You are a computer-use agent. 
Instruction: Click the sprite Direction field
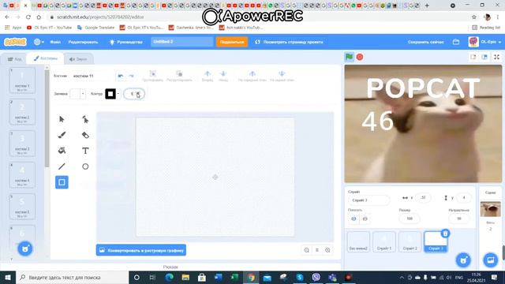459,219
